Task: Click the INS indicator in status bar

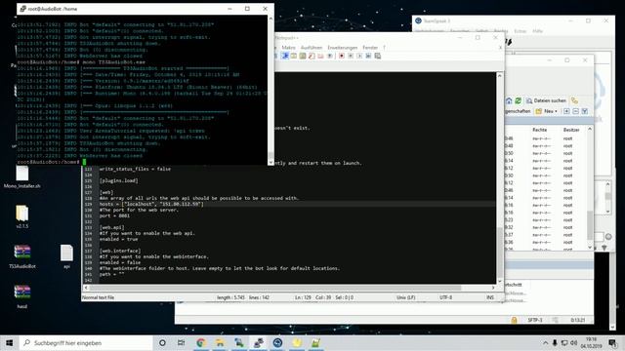Action: click(x=490, y=297)
